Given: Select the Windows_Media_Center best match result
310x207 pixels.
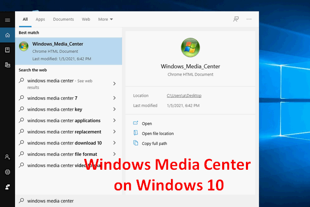Looking at the screenshot, I should 69,51.
